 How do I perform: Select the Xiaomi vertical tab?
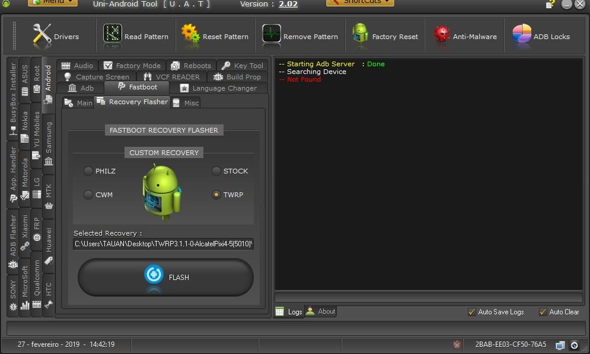tap(24, 232)
